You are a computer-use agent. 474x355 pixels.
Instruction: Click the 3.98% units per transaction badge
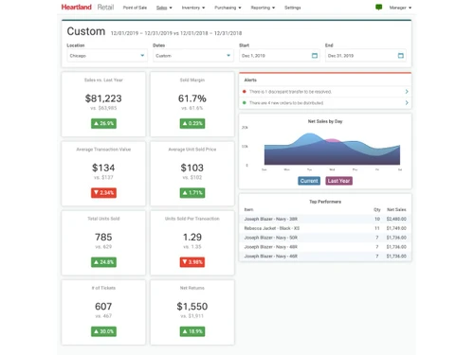click(x=192, y=262)
